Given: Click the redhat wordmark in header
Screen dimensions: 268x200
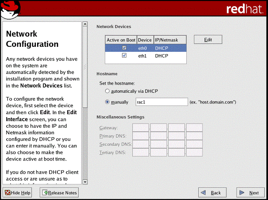Looking at the screenshot, I should 244,9.
